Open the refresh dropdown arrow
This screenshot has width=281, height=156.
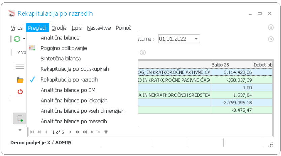tap(24, 39)
